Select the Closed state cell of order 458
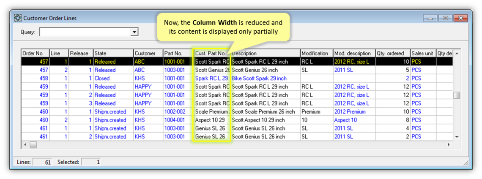This screenshot has height=179, width=482. pyautogui.click(x=113, y=78)
